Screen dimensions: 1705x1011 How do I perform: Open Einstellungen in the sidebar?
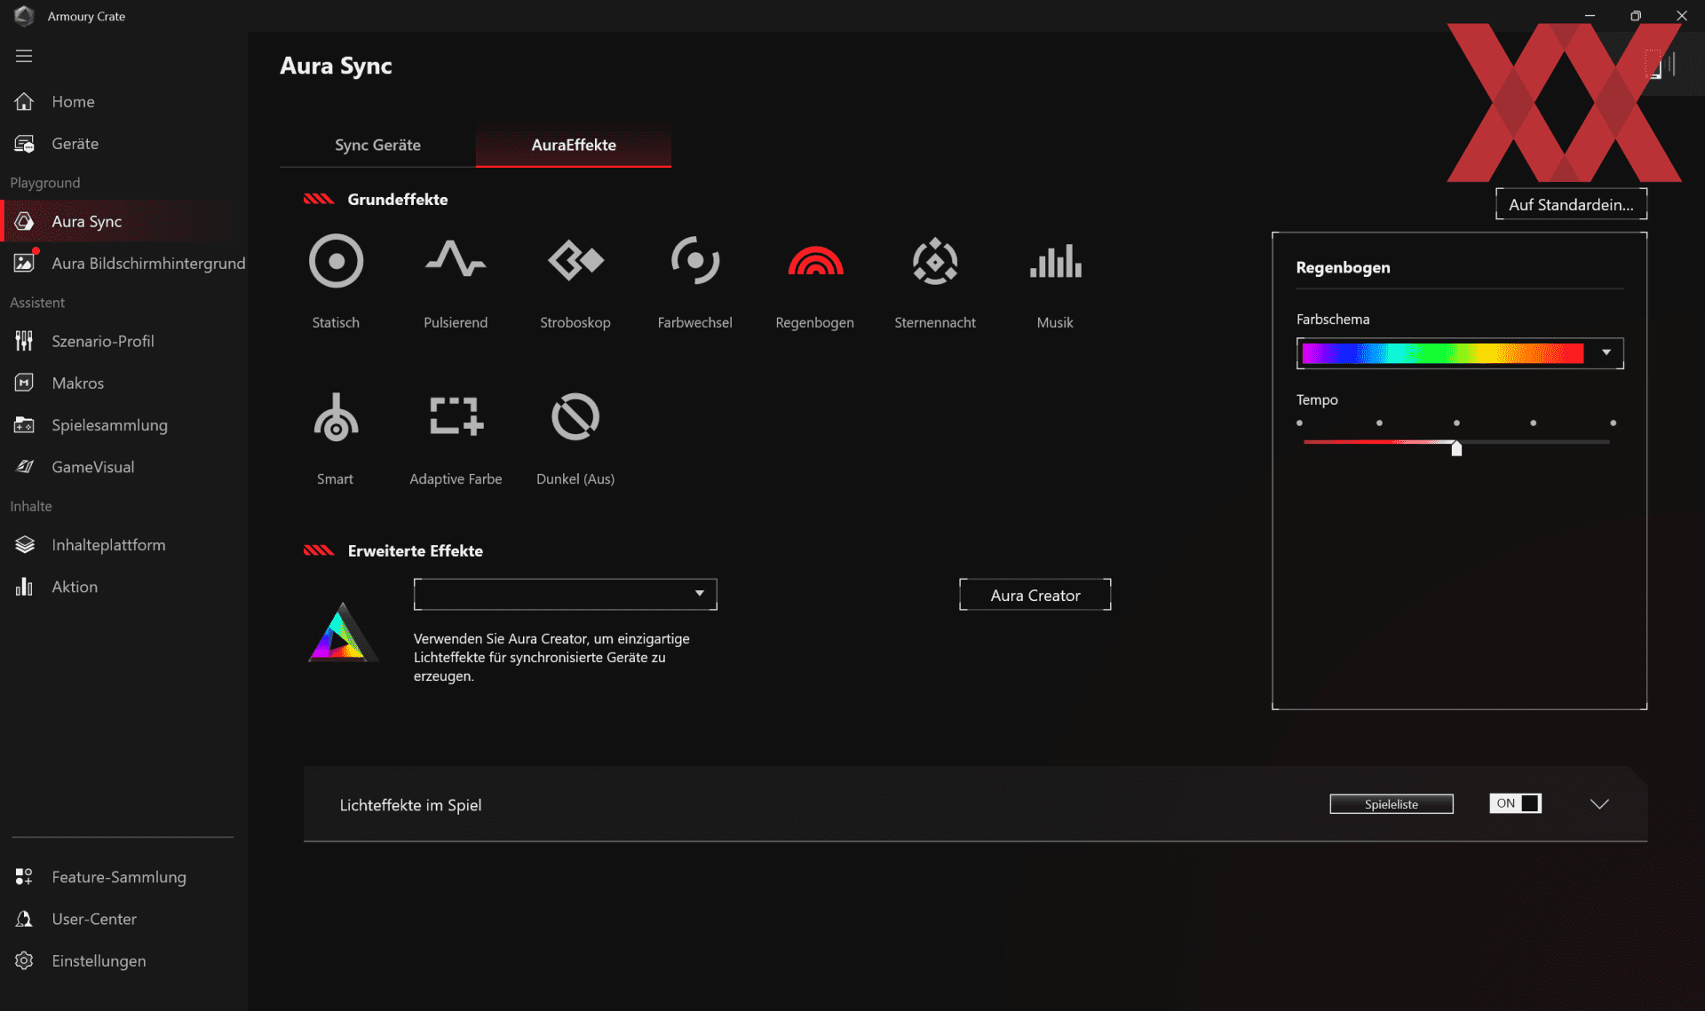pyautogui.click(x=99, y=960)
